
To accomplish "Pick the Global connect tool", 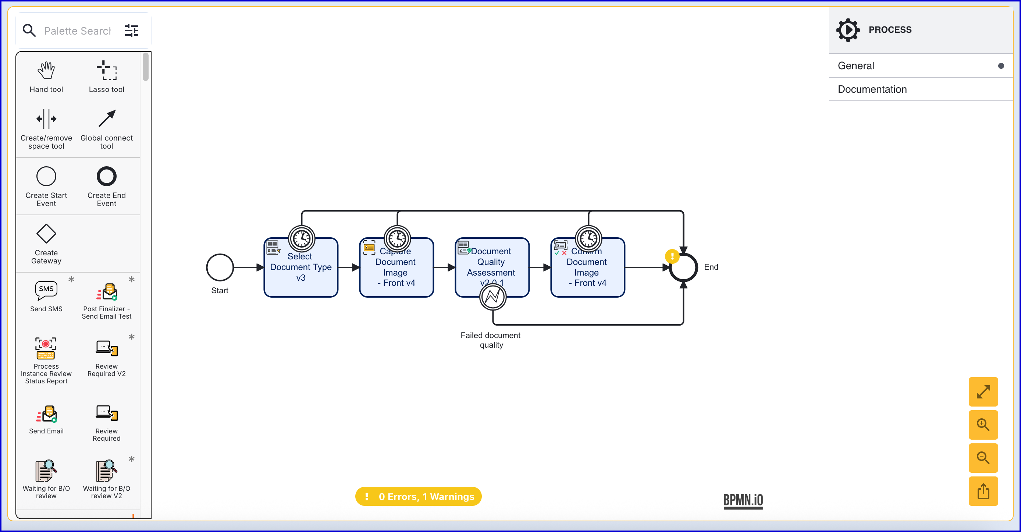I will coord(106,119).
